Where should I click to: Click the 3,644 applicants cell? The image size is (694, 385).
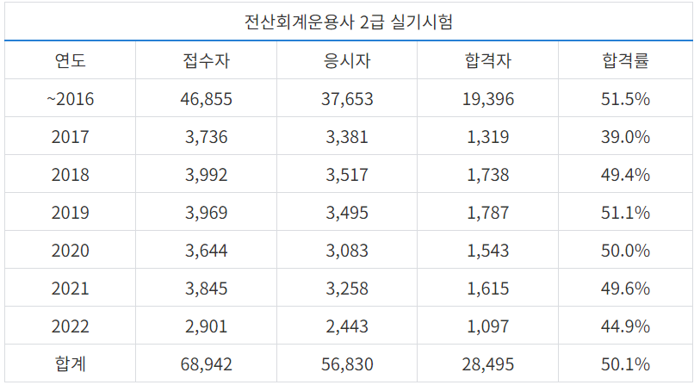coord(207,250)
